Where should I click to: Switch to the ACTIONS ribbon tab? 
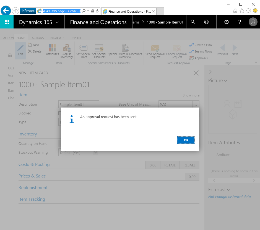pyautogui.click(x=38, y=38)
